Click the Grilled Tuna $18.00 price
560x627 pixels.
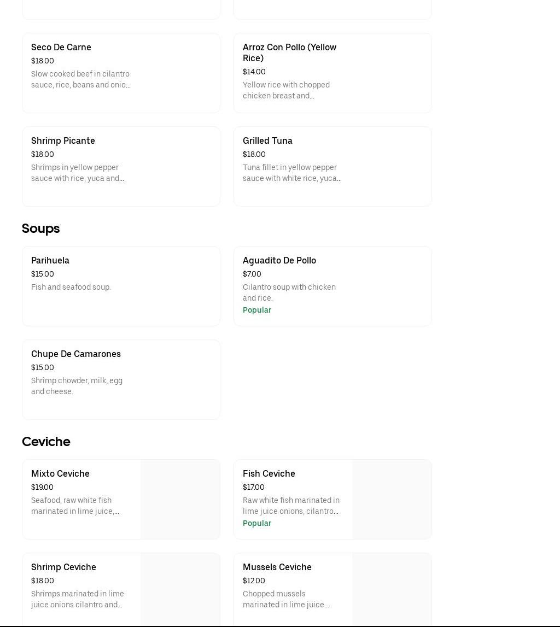click(x=254, y=155)
